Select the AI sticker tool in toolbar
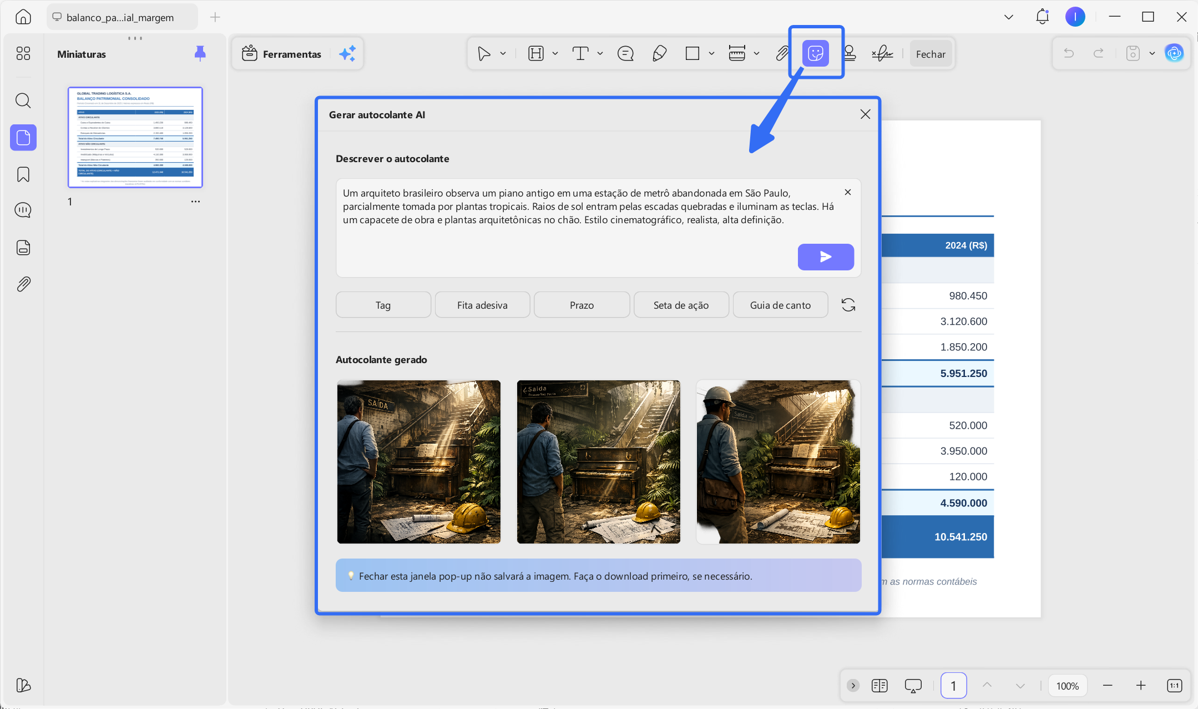The width and height of the screenshot is (1198, 709). [815, 53]
